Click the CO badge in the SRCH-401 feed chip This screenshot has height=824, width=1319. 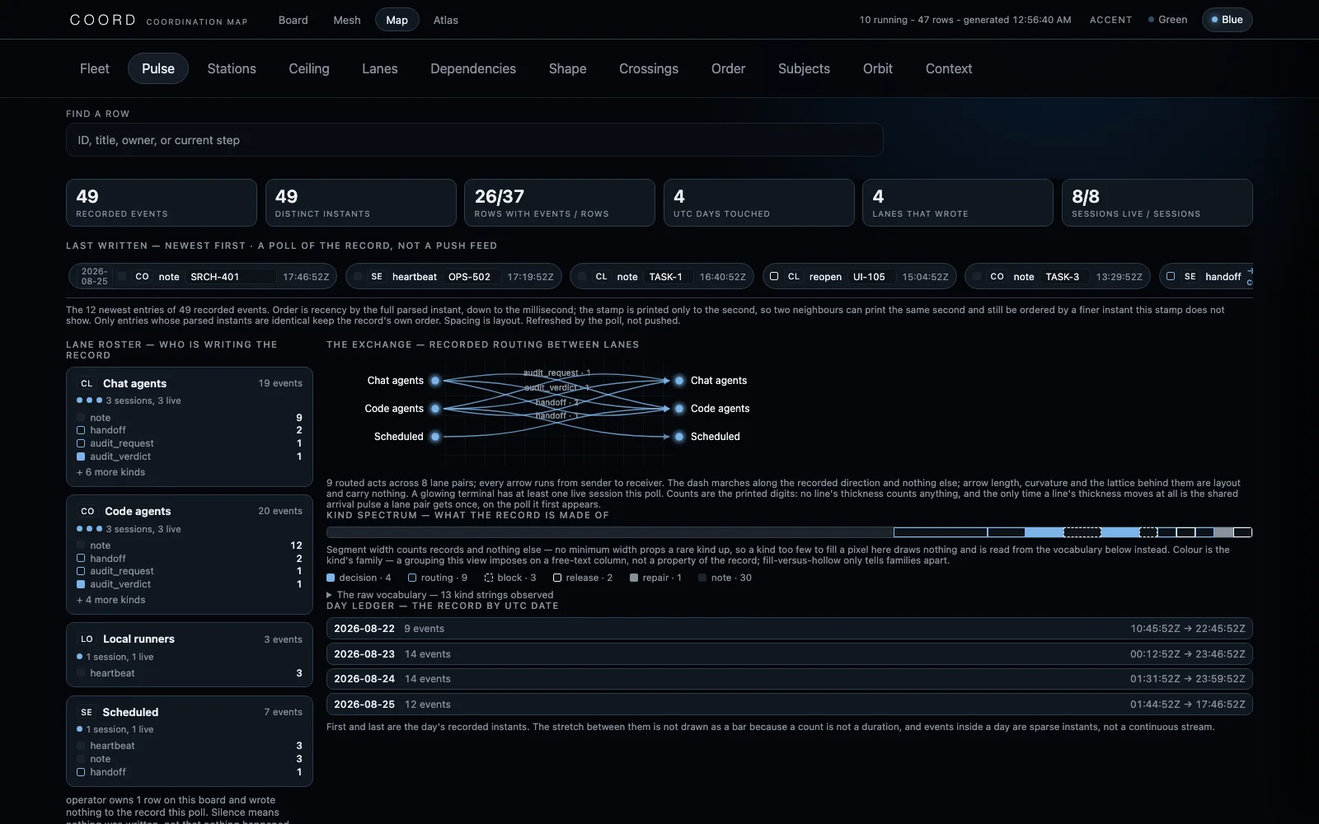(143, 277)
